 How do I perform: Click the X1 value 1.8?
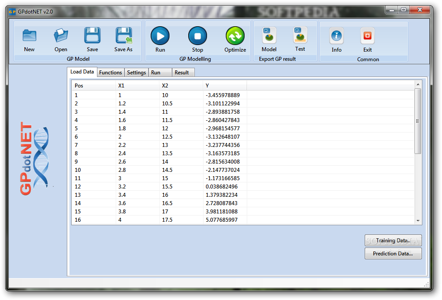point(122,129)
